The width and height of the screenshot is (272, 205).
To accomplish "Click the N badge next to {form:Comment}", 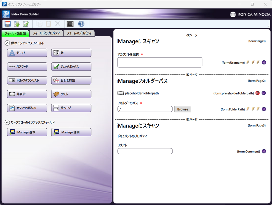I will click(x=264, y=151).
